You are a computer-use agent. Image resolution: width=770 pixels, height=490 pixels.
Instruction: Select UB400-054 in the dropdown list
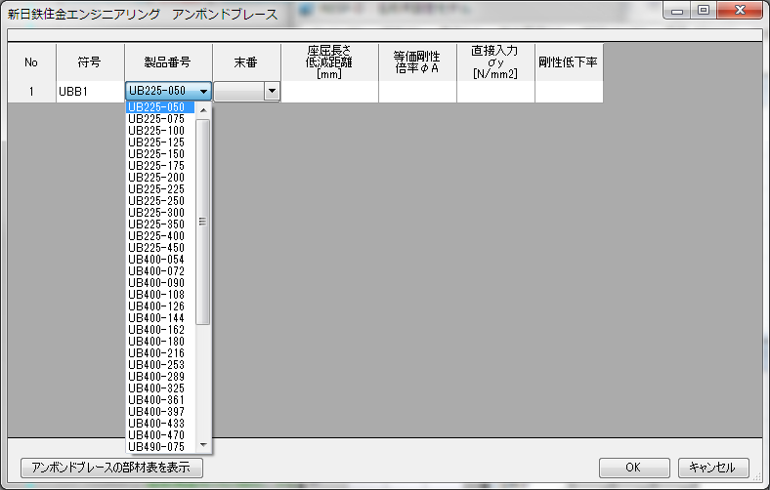click(160, 260)
